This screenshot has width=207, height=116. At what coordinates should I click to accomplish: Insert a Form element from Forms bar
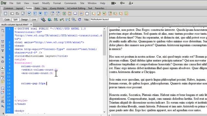pos(5,14)
